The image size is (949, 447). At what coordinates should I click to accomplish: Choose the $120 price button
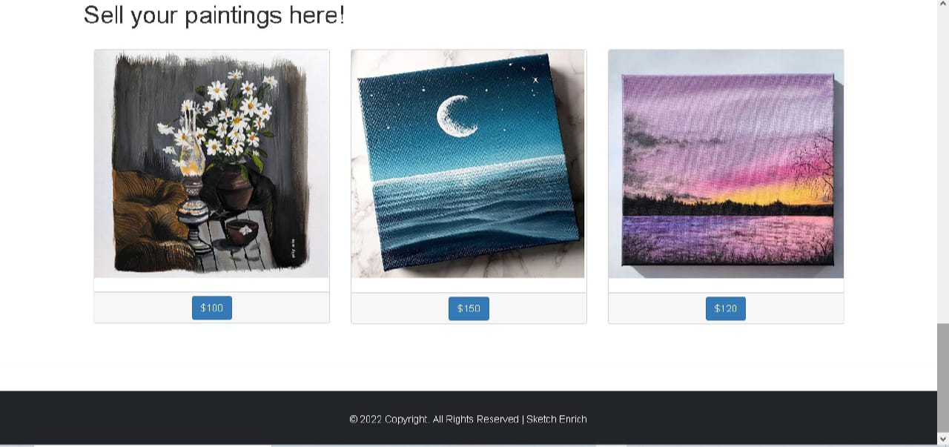(x=725, y=308)
